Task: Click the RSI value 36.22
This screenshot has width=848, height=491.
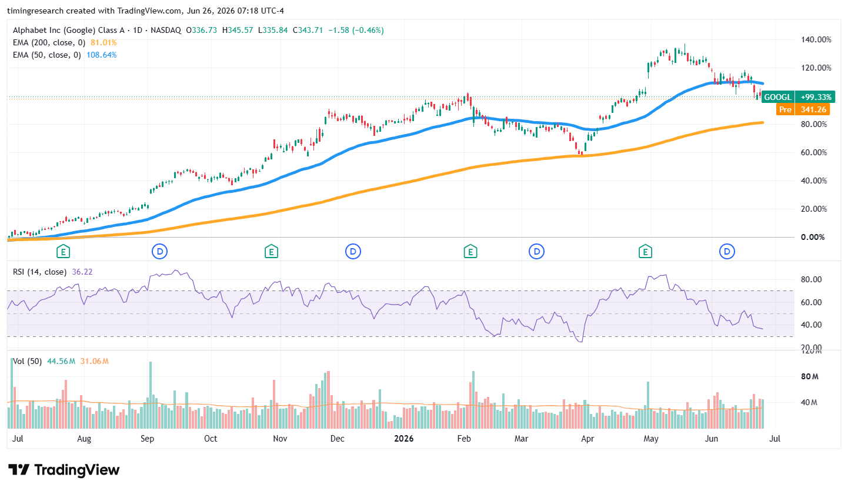Action: click(x=82, y=272)
